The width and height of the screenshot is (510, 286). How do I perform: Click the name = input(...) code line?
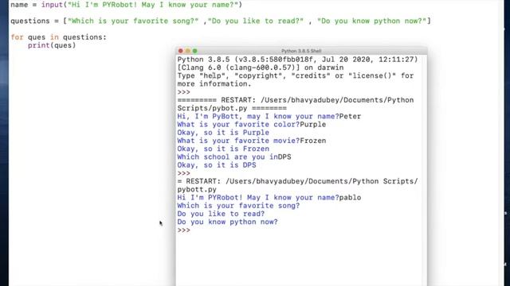click(126, 5)
